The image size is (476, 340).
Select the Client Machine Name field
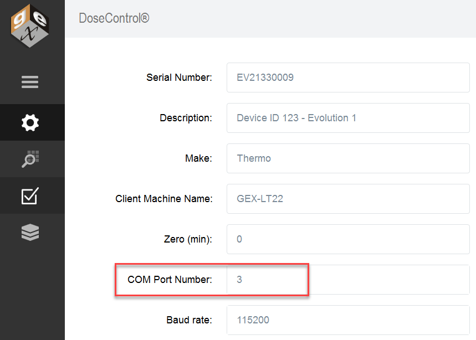point(348,199)
